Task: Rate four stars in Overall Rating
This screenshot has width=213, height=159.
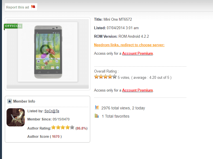Action: tap(110, 77)
